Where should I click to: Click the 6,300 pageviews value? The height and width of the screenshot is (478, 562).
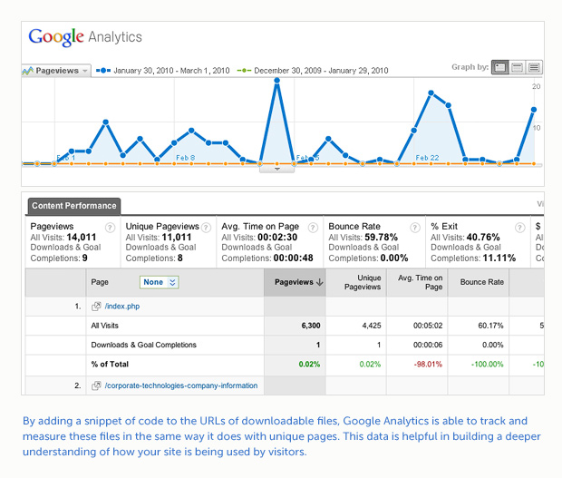[311, 326]
